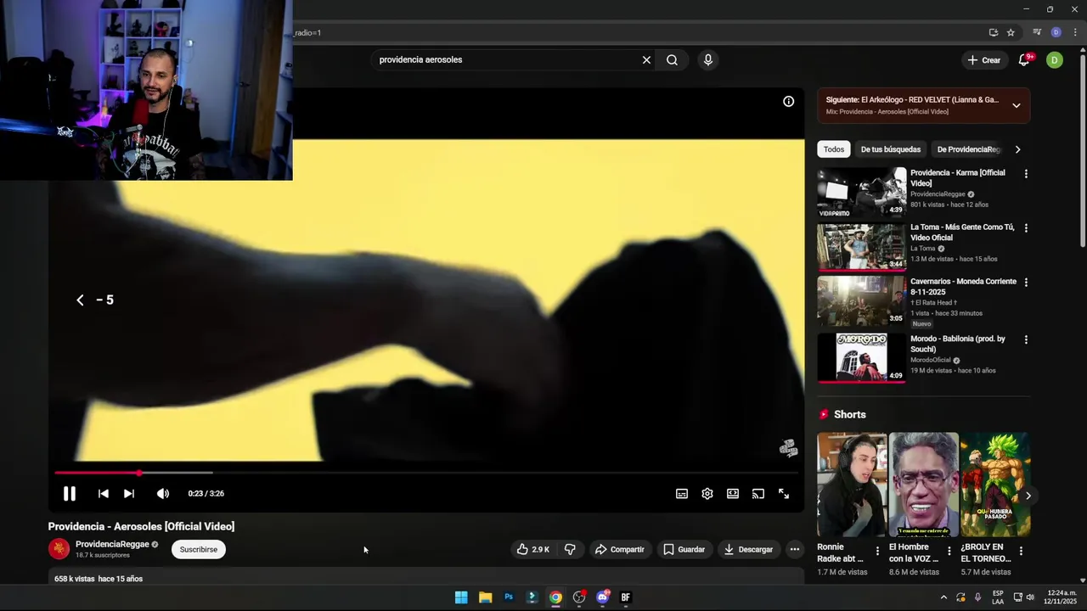Open the Chrome three-dot menu
1087x611 pixels.
pos(1075,32)
